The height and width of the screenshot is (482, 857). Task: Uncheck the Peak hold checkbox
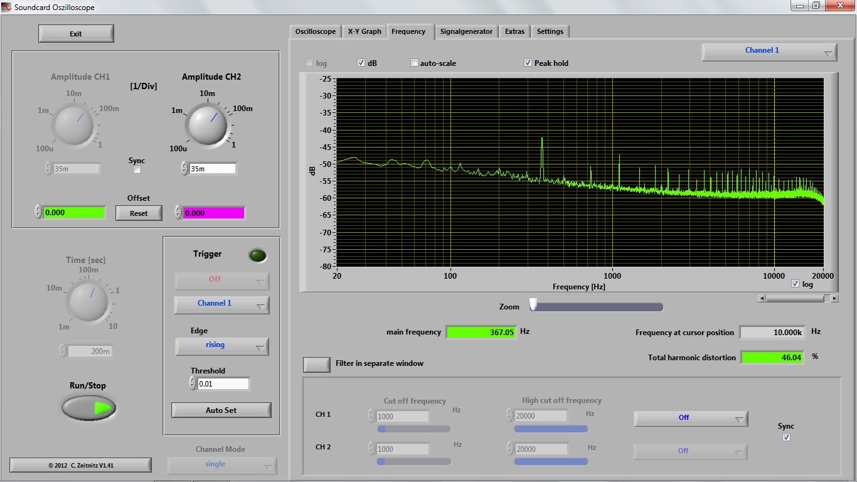point(528,63)
